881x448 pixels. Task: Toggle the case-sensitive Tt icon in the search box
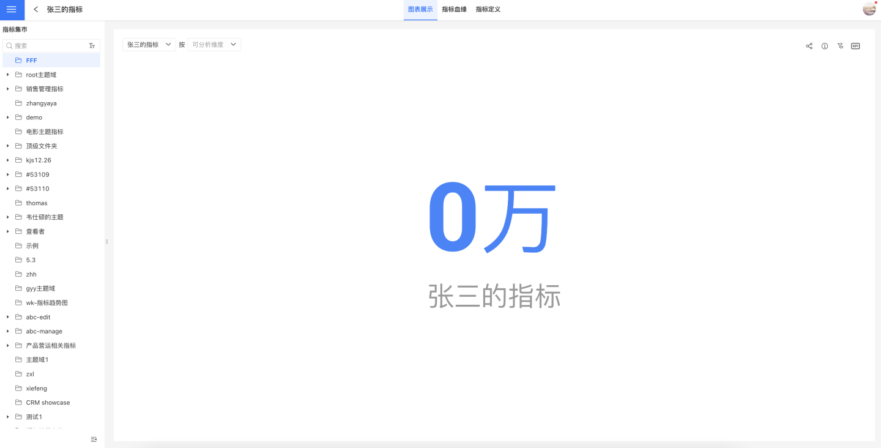[x=92, y=46]
